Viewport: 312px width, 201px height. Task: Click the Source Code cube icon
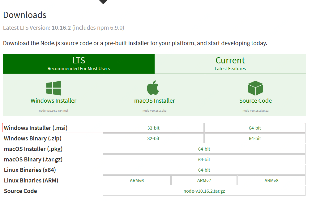tap(255, 88)
